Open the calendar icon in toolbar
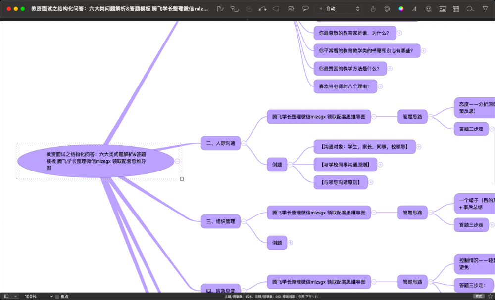Image resolution: width=495 pixels, height=300 pixels. tap(456, 9)
